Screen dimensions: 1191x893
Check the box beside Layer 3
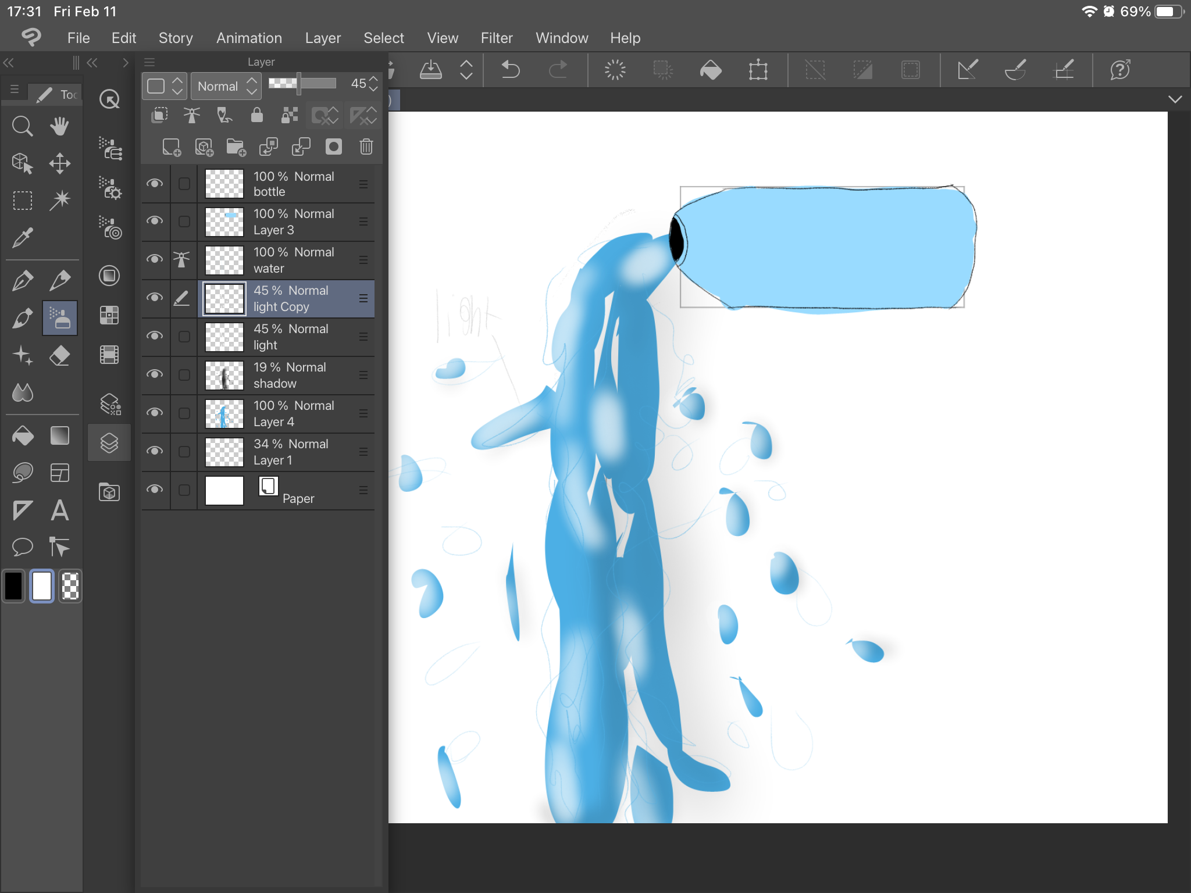click(184, 222)
